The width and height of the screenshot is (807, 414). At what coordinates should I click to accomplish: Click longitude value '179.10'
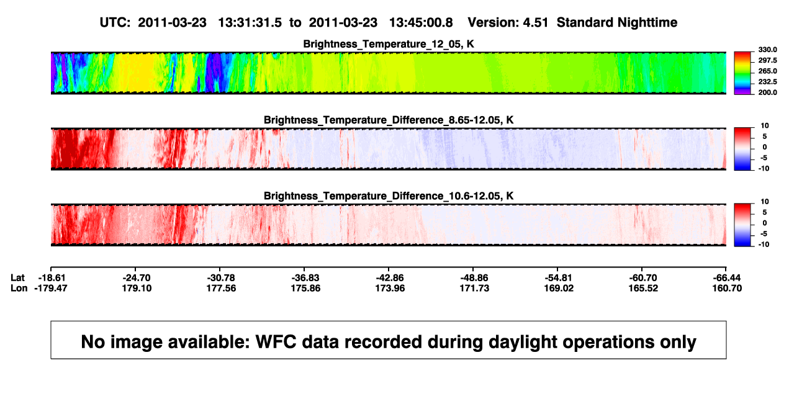pyautogui.click(x=137, y=288)
